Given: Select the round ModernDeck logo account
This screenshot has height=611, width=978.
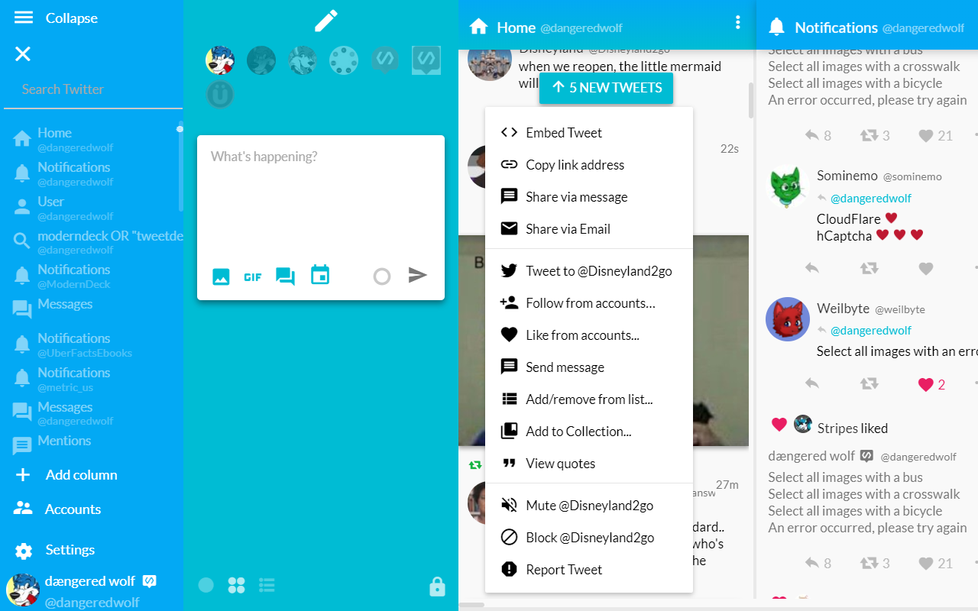Looking at the screenshot, I should click(x=385, y=60).
